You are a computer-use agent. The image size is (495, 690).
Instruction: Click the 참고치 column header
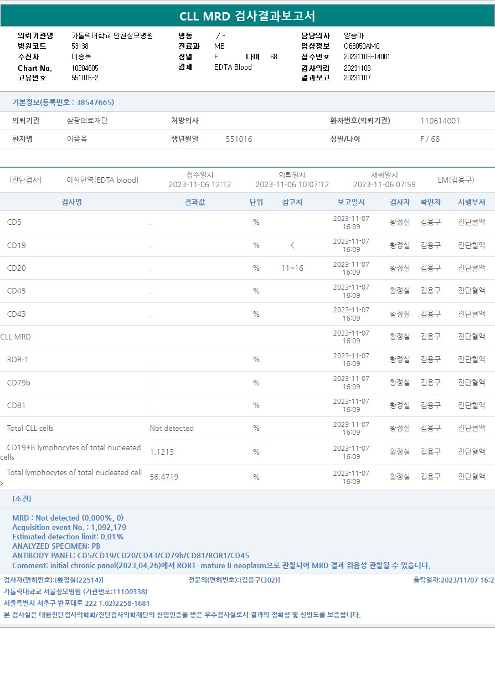pyautogui.click(x=292, y=202)
